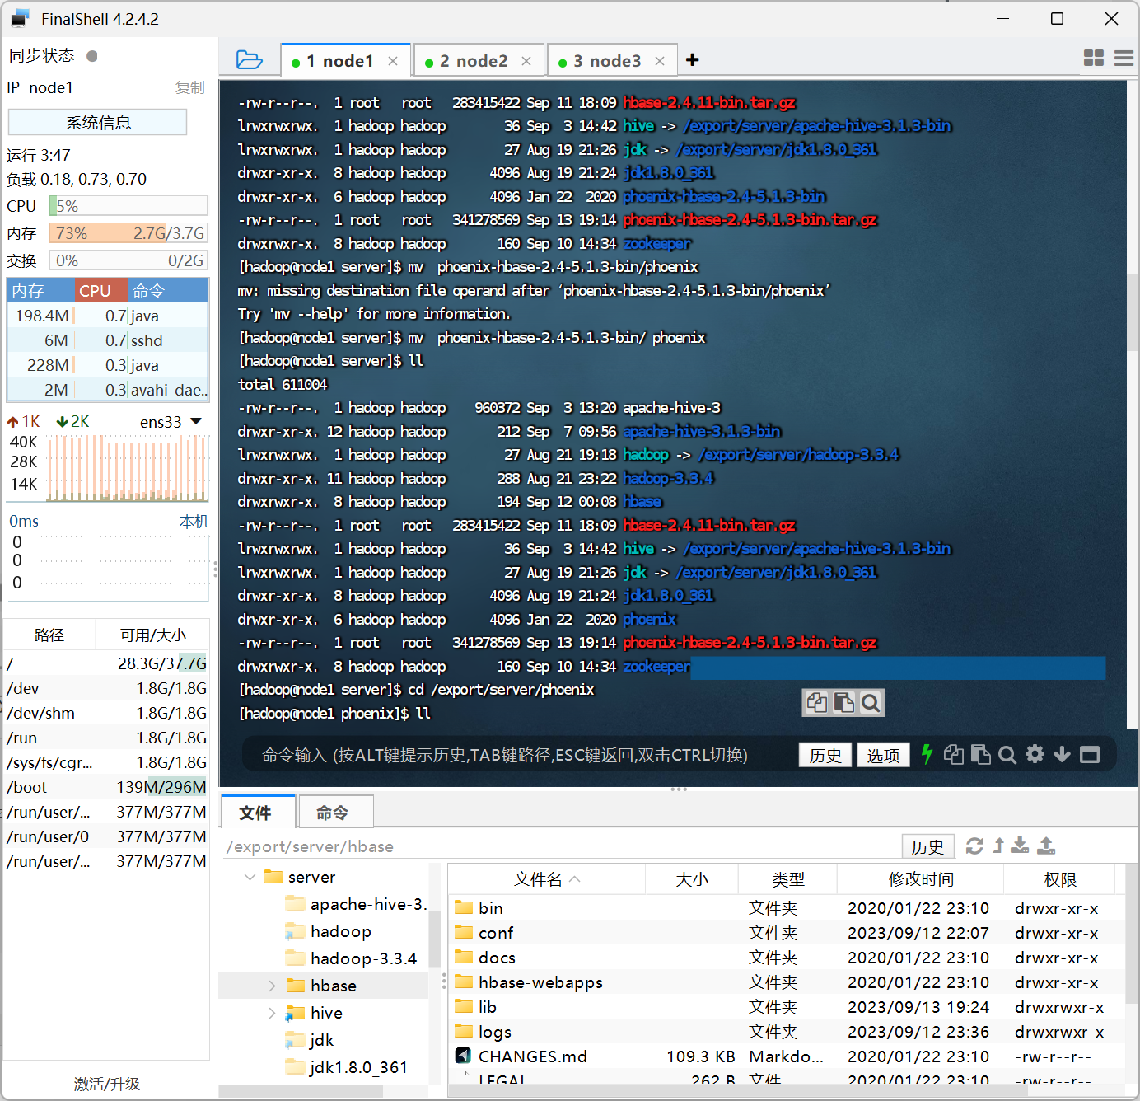Select jdk1.8.0_361 folder in tree
Screen dimensions: 1140x1101
pos(358,1067)
